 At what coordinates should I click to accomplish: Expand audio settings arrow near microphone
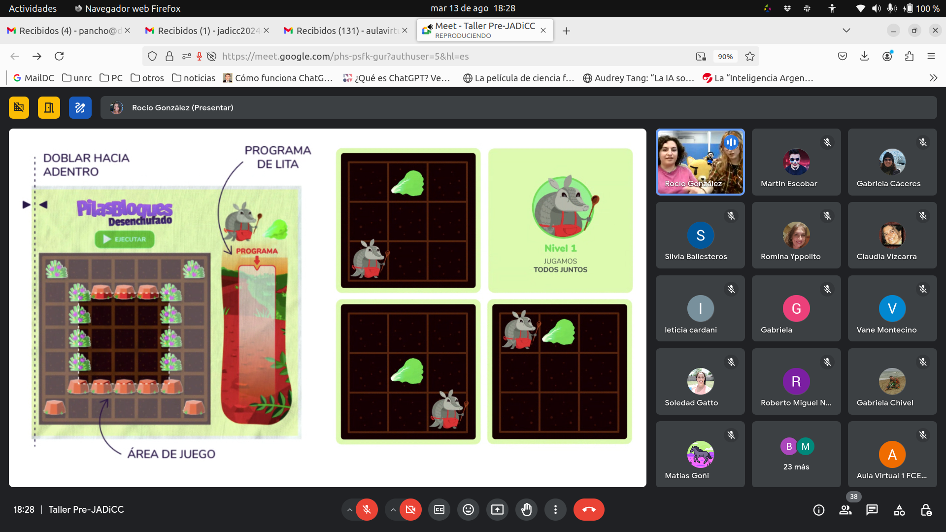(349, 509)
